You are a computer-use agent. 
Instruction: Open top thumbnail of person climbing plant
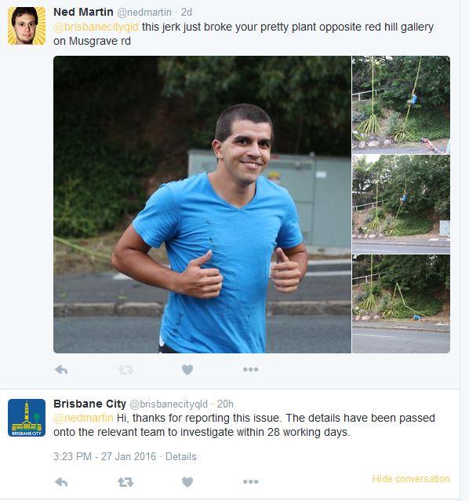click(x=401, y=104)
